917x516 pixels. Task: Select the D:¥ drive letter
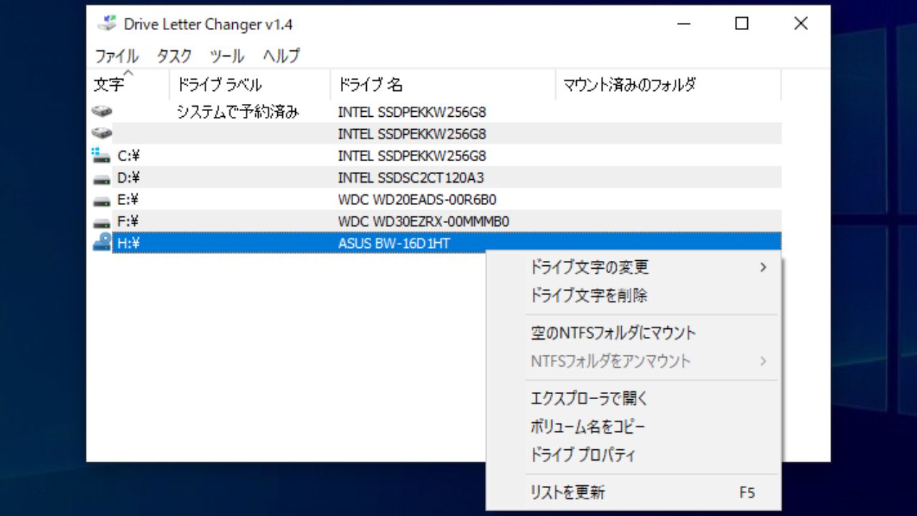128,178
